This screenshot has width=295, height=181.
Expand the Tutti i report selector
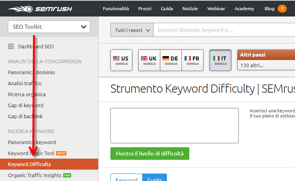tap(132, 30)
